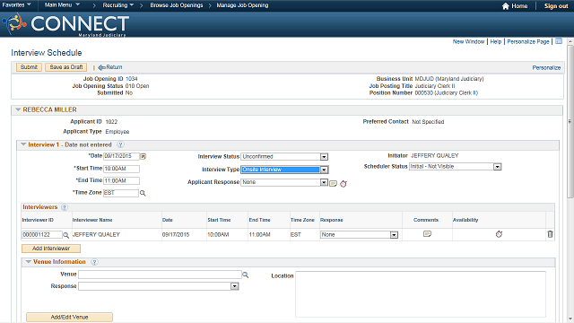The width and height of the screenshot is (574, 323).
Task: Check availability icon in the interviewer row
Action: [499, 234]
